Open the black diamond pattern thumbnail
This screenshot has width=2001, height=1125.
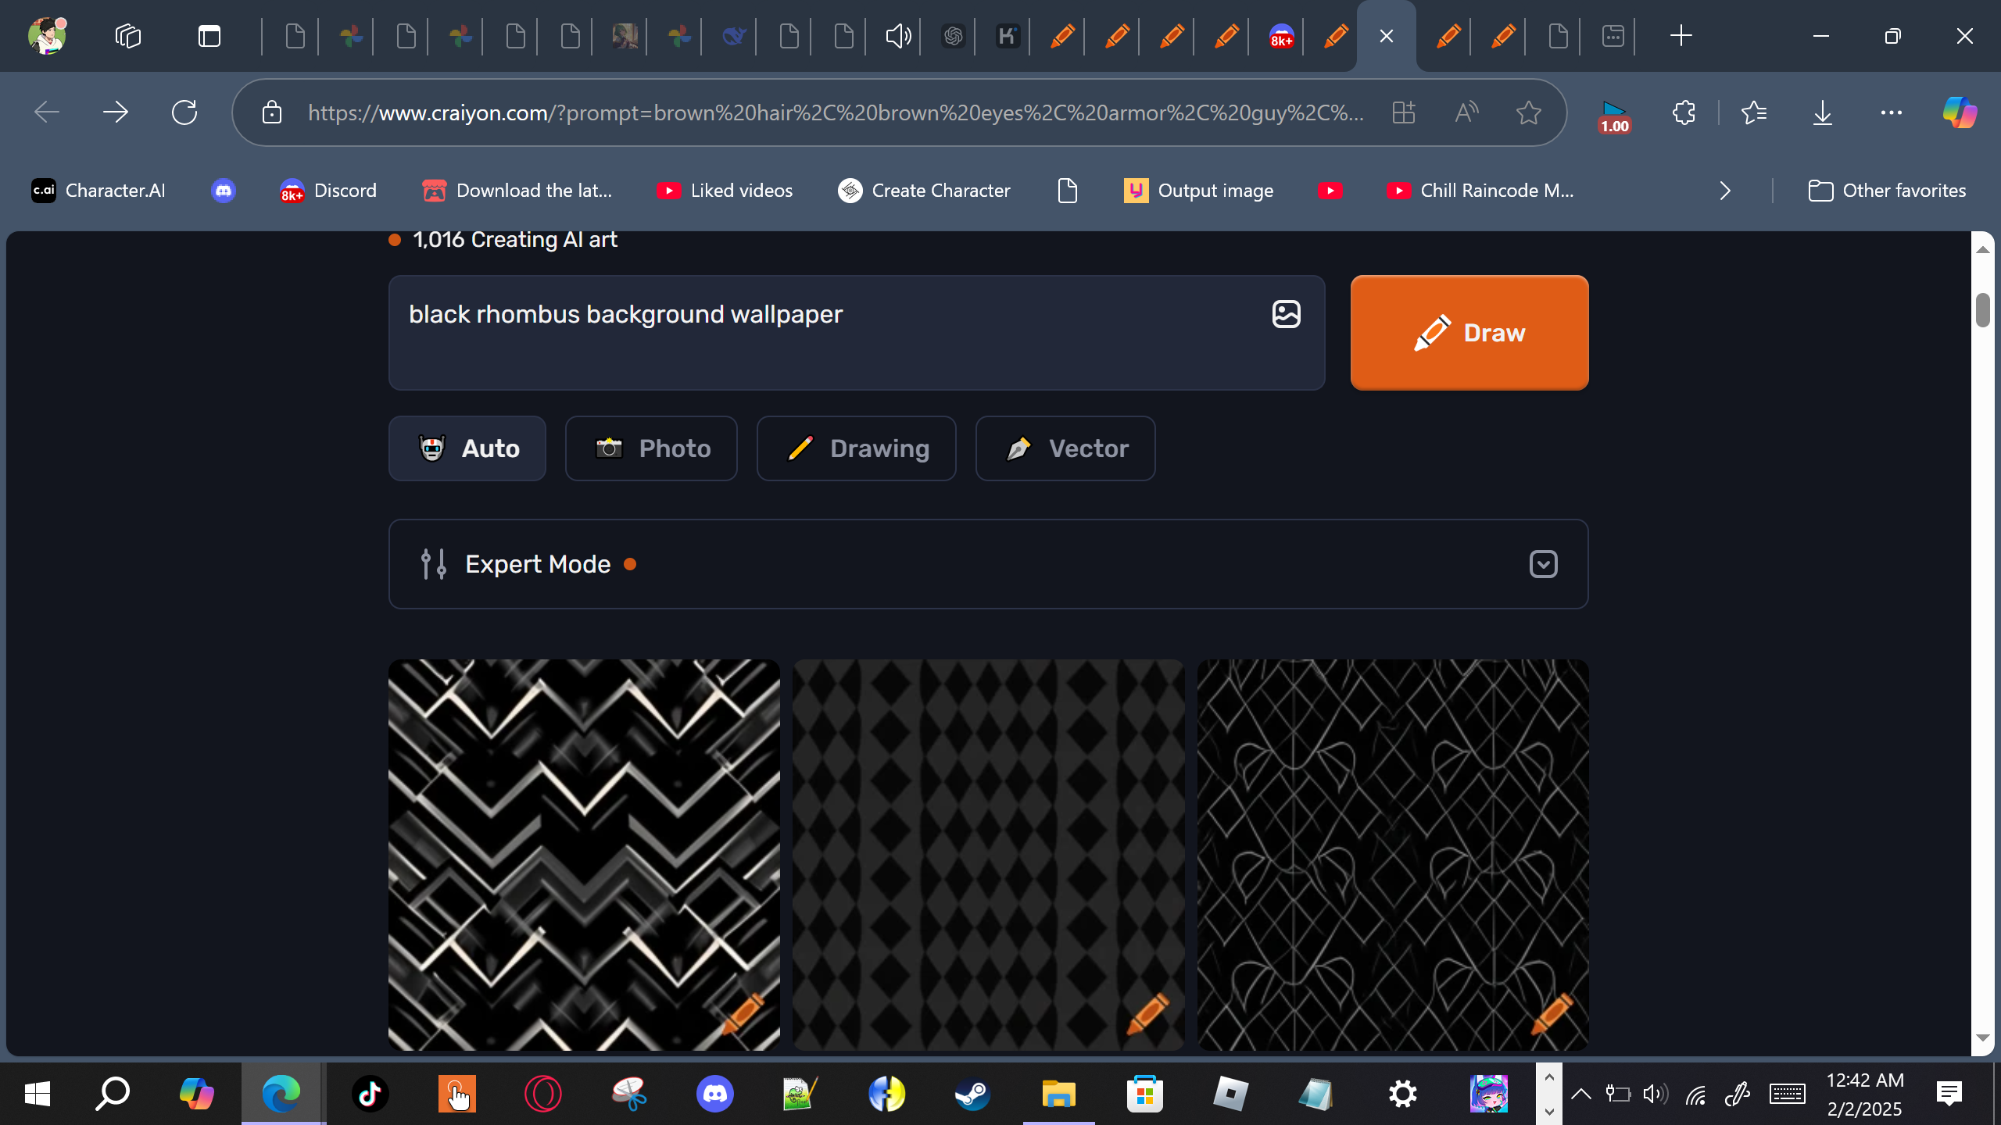tap(988, 855)
